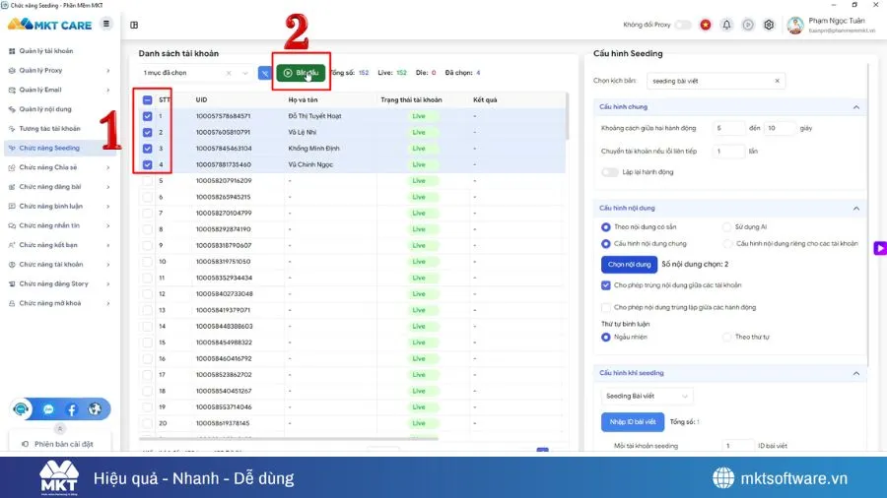Click the account table horizontal scrollbar
This screenshot has height=498, width=887.
click(289, 438)
